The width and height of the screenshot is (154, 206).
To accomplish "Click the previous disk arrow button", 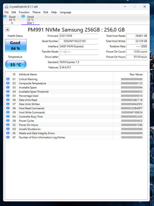I will [x=7, y=29].
